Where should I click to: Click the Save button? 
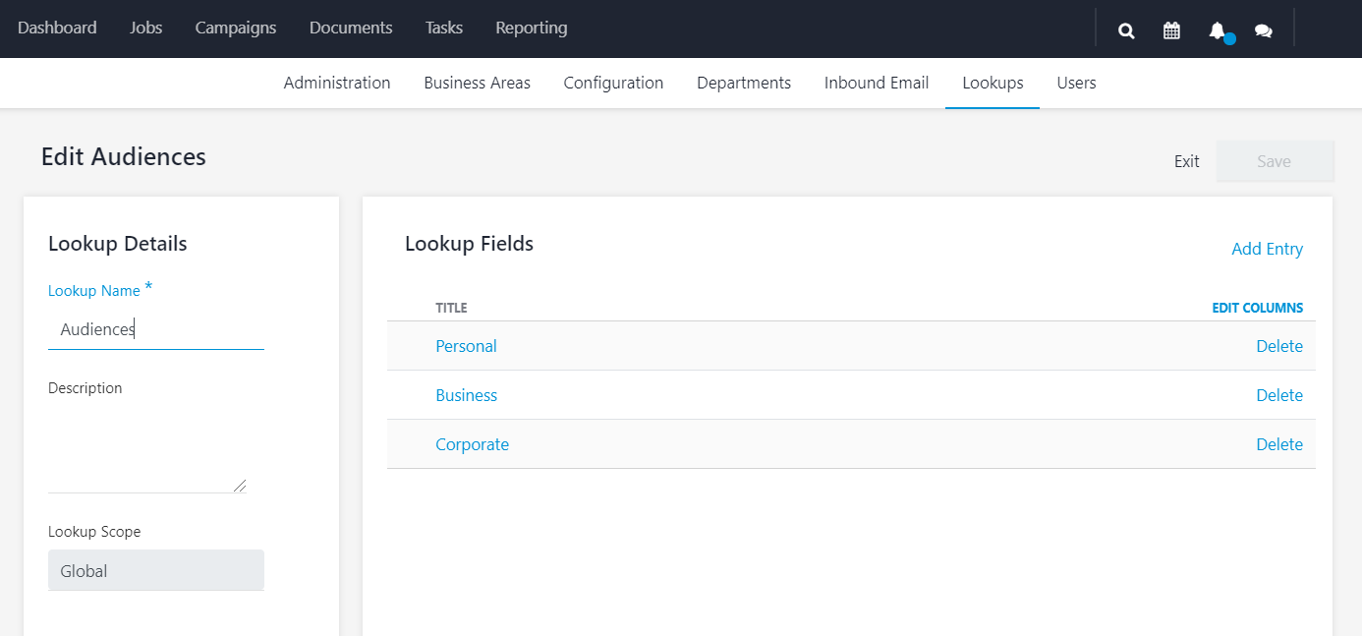1275,161
